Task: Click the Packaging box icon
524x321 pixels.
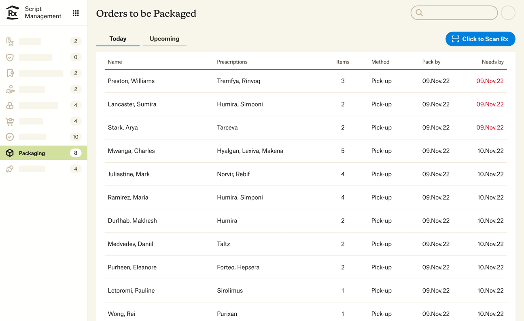Action: 10,153
